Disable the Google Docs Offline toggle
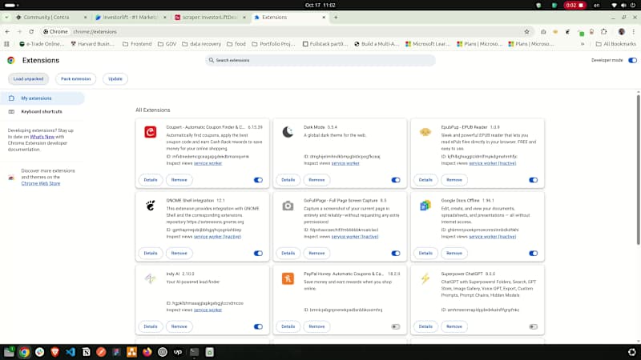Screen dimensions: 641x360 click(x=533, y=254)
